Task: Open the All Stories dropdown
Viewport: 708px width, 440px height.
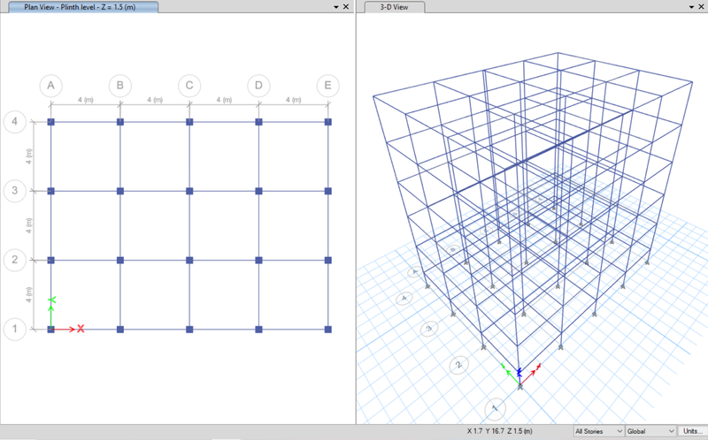Action: (599, 431)
